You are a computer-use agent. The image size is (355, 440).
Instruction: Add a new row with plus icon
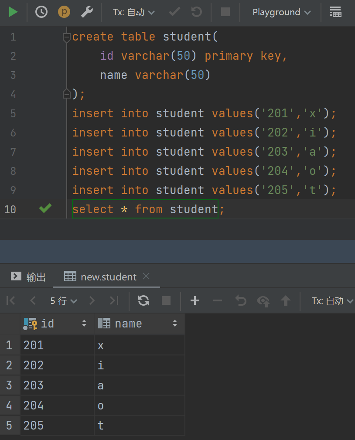tap(195, 301)
